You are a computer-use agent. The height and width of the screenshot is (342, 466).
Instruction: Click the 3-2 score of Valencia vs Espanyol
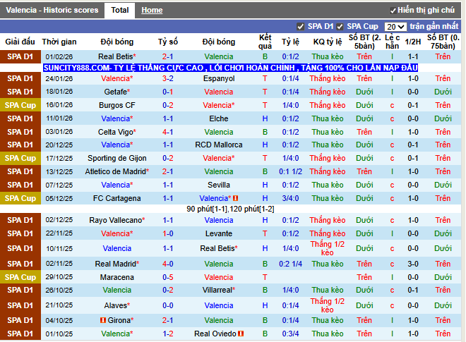[168, 78]
